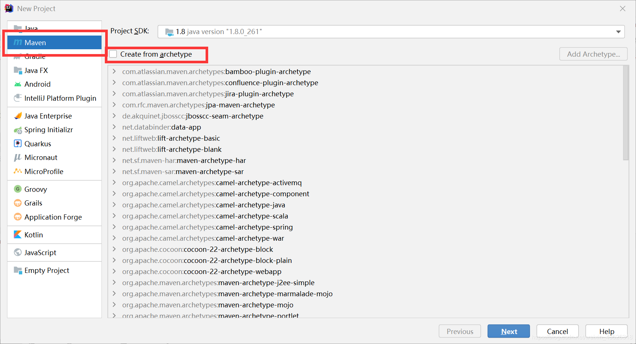Screen dimensions: 636x344
Task: Open the Project SDK dropdown
Action: (x=391, y=31)
